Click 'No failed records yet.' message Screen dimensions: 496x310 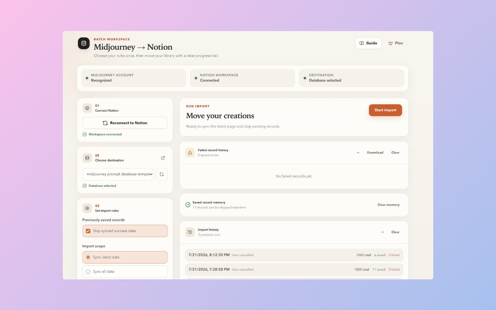tap(294, 176)
